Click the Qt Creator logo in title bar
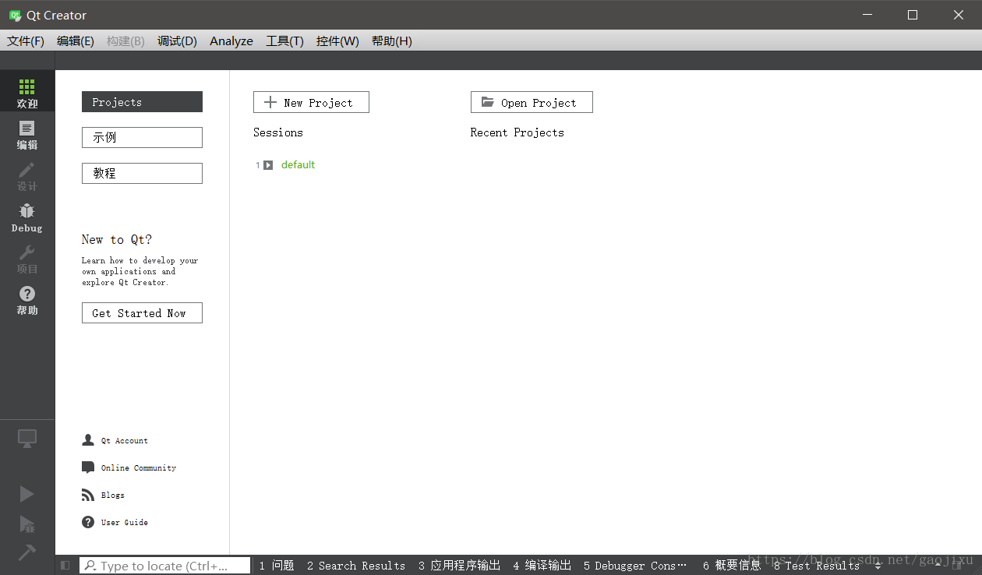Image resolution: width=982 pixels, height=575 pixels. point(15,15)
